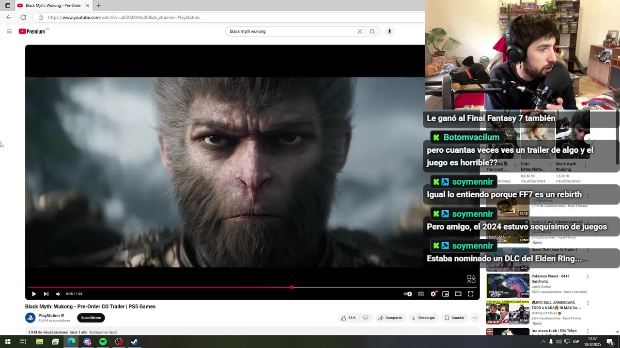Open Windows notification center
This screenshot has height=348, width=620.
tap(610, 342)
